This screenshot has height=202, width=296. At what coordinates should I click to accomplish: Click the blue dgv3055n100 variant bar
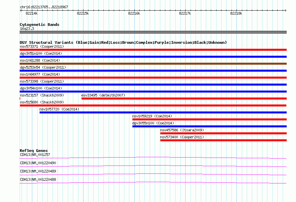(x=210, y=126)
